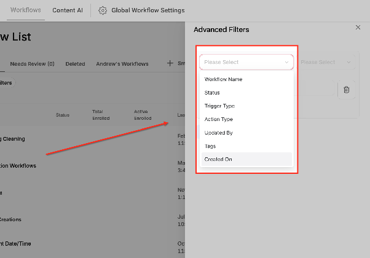Click the Global Workflow Settings gear icon
This screenshot has width=370, height=258.
[103, 10]
